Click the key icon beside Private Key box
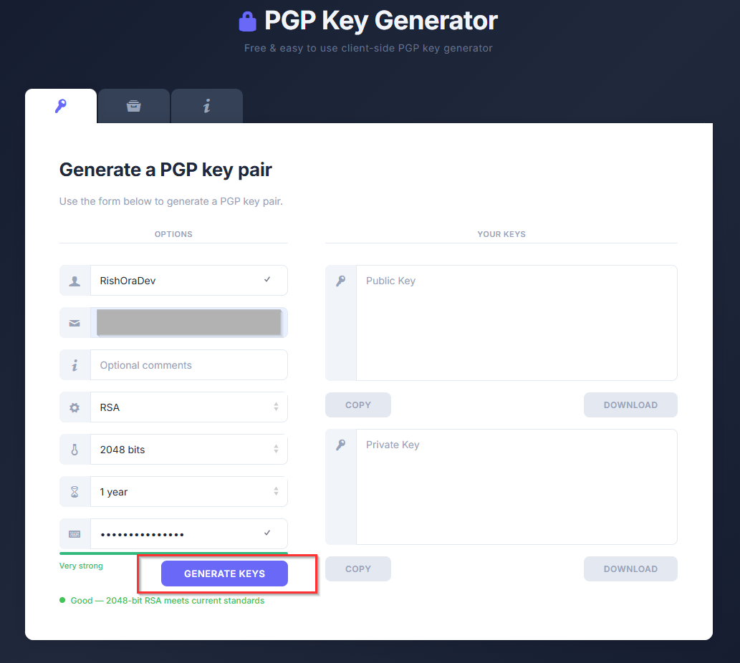740x663 pixels. (x=341, y=445)
